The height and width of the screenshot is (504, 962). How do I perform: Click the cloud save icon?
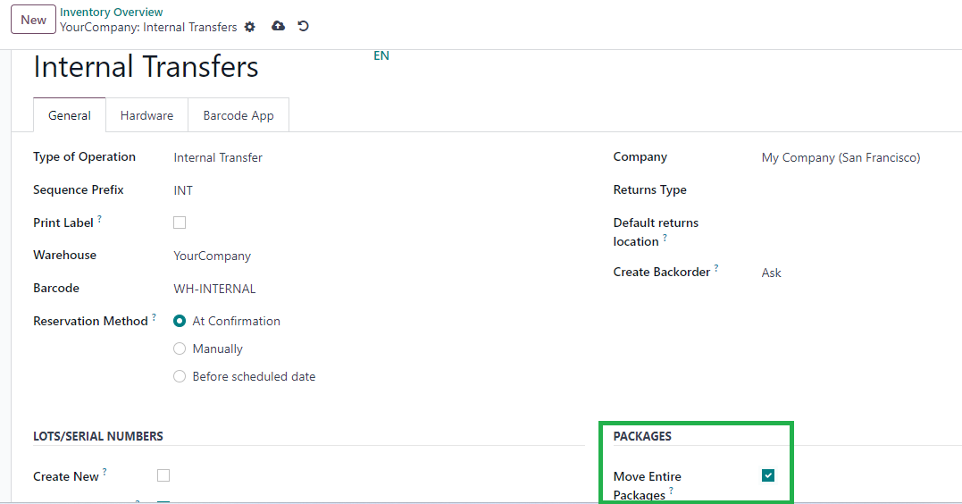(278, 26)
